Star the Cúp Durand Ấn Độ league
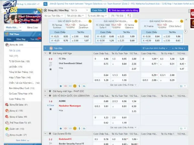The width and height of the screenshot is (194, 145). pos(50,133)
